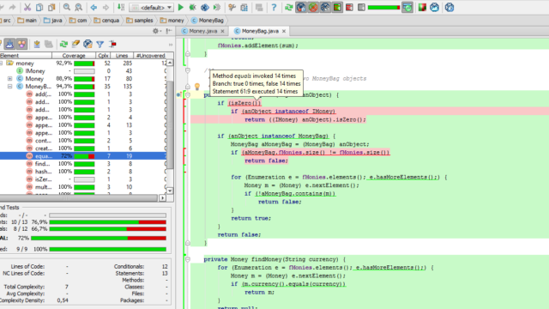Click the Make Project icon
549x309 pixels.
pyautogui.click(x=121, y=8)
